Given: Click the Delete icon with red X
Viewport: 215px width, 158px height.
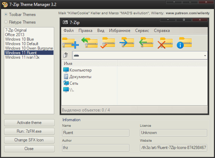Looking at the screenshot, I should (x=165, y=43).
